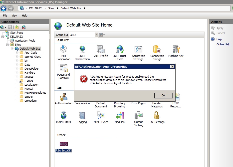Open the Machine Key feature
The height and width of the screenshot is (167, 233).
point(176,50)
